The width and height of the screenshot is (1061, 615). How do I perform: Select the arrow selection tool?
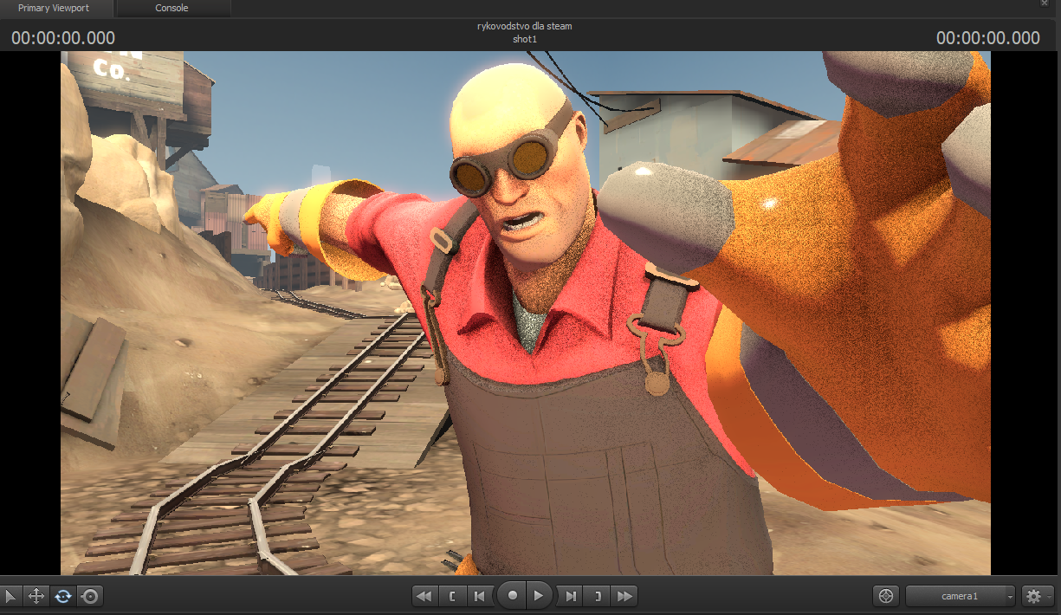10,596
